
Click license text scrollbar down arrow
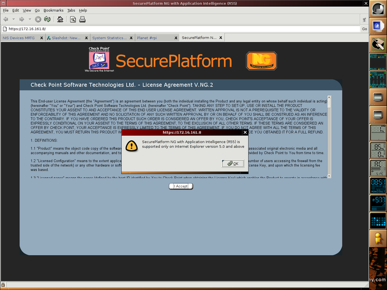[329, 176]
